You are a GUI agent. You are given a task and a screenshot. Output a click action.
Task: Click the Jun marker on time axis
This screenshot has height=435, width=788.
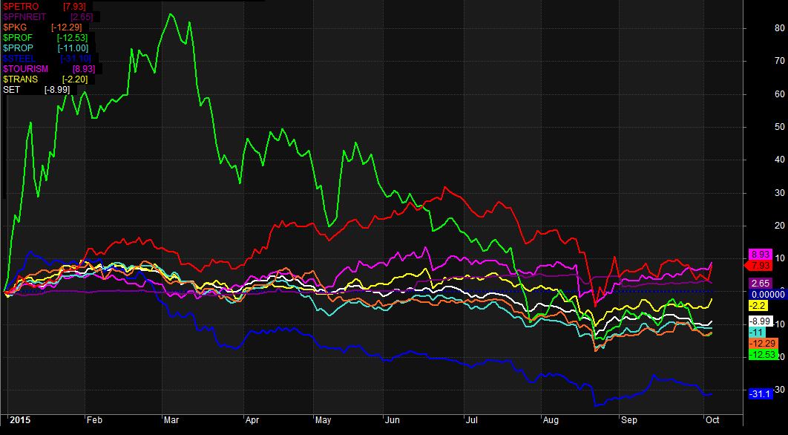[x=393, y=420]
